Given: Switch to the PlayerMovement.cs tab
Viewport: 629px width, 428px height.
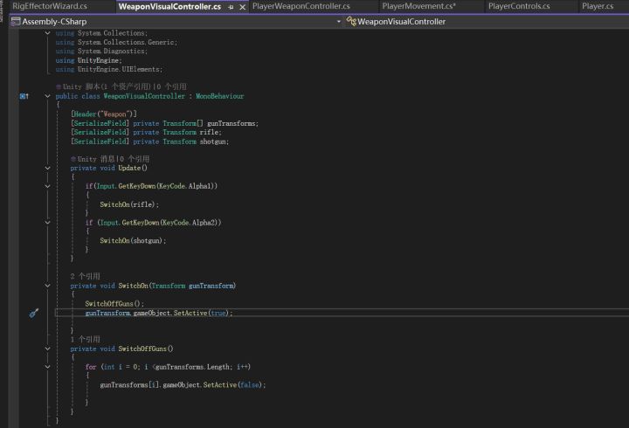Looking at the screenshot, I should click(x=418, y=6).
